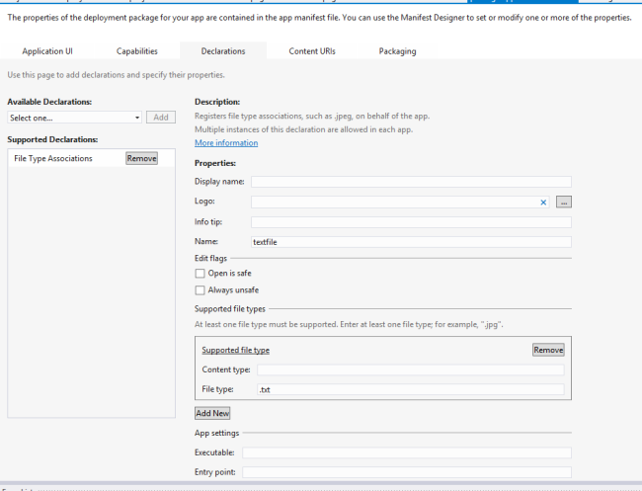Click inside the Logo input field
The height and width of the screenshot is (491, 642).
pos(400,202)
